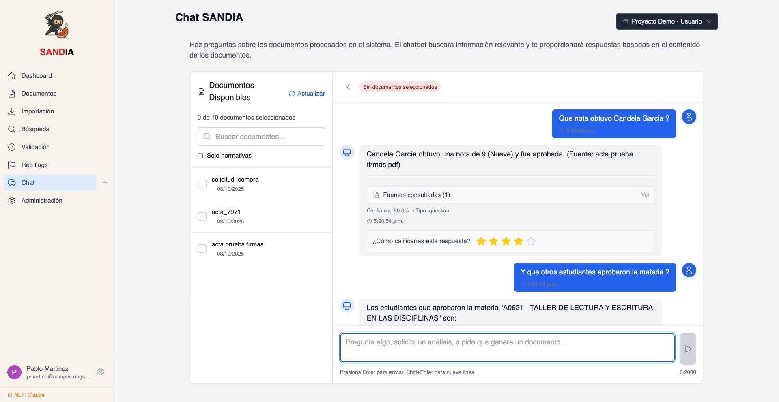Click the settings gear next to Pablo Martinez
Screen dimensions: 779x402
[x=101, y=372]
